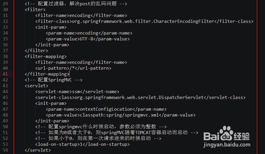Image resolution: width=265 pixels, height=154 pixels.
Task: Select line number 30 in the gutter
Action: click(x=5, y=10)
